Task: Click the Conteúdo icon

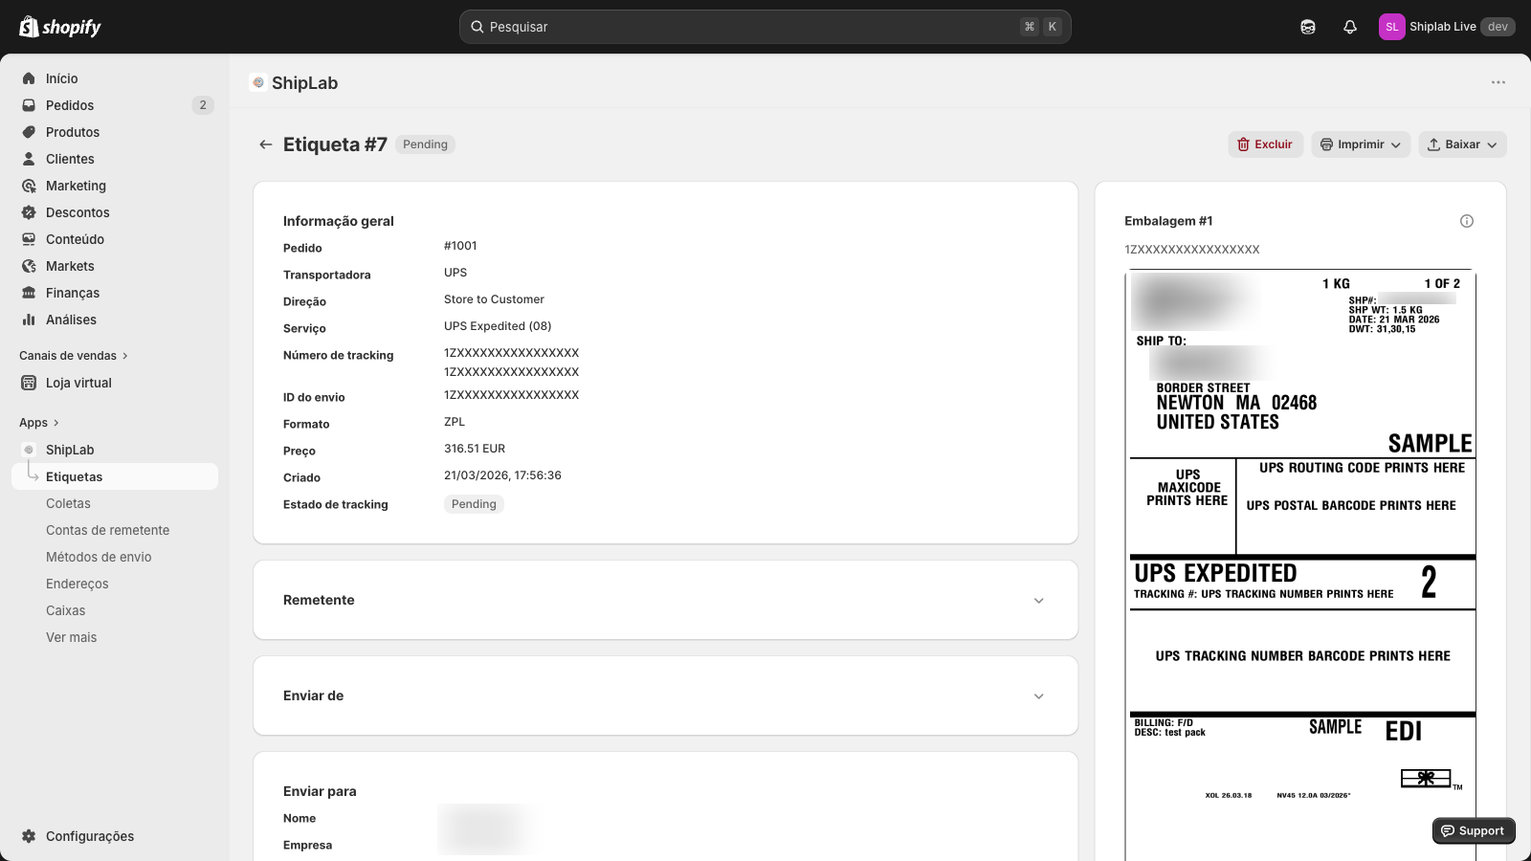Action: tap(29, 239)
